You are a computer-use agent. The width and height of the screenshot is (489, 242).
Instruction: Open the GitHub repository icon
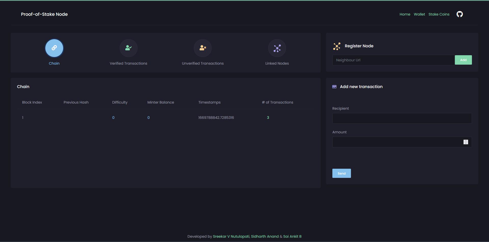[x=459, y=14]
